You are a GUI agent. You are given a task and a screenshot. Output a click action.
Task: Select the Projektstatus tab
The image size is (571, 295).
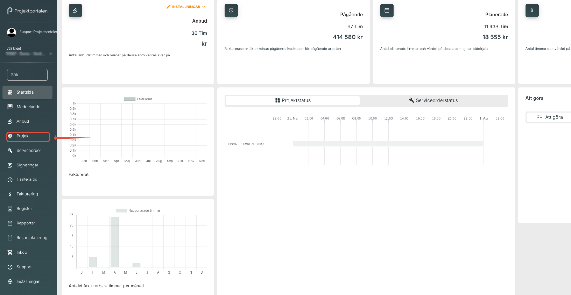pos(293,100)
